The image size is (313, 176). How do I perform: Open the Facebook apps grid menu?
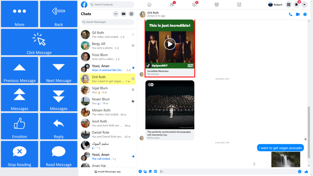pos(288,5)
